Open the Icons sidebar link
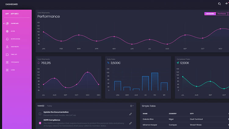The image size is (229, 129). (13, 31)
